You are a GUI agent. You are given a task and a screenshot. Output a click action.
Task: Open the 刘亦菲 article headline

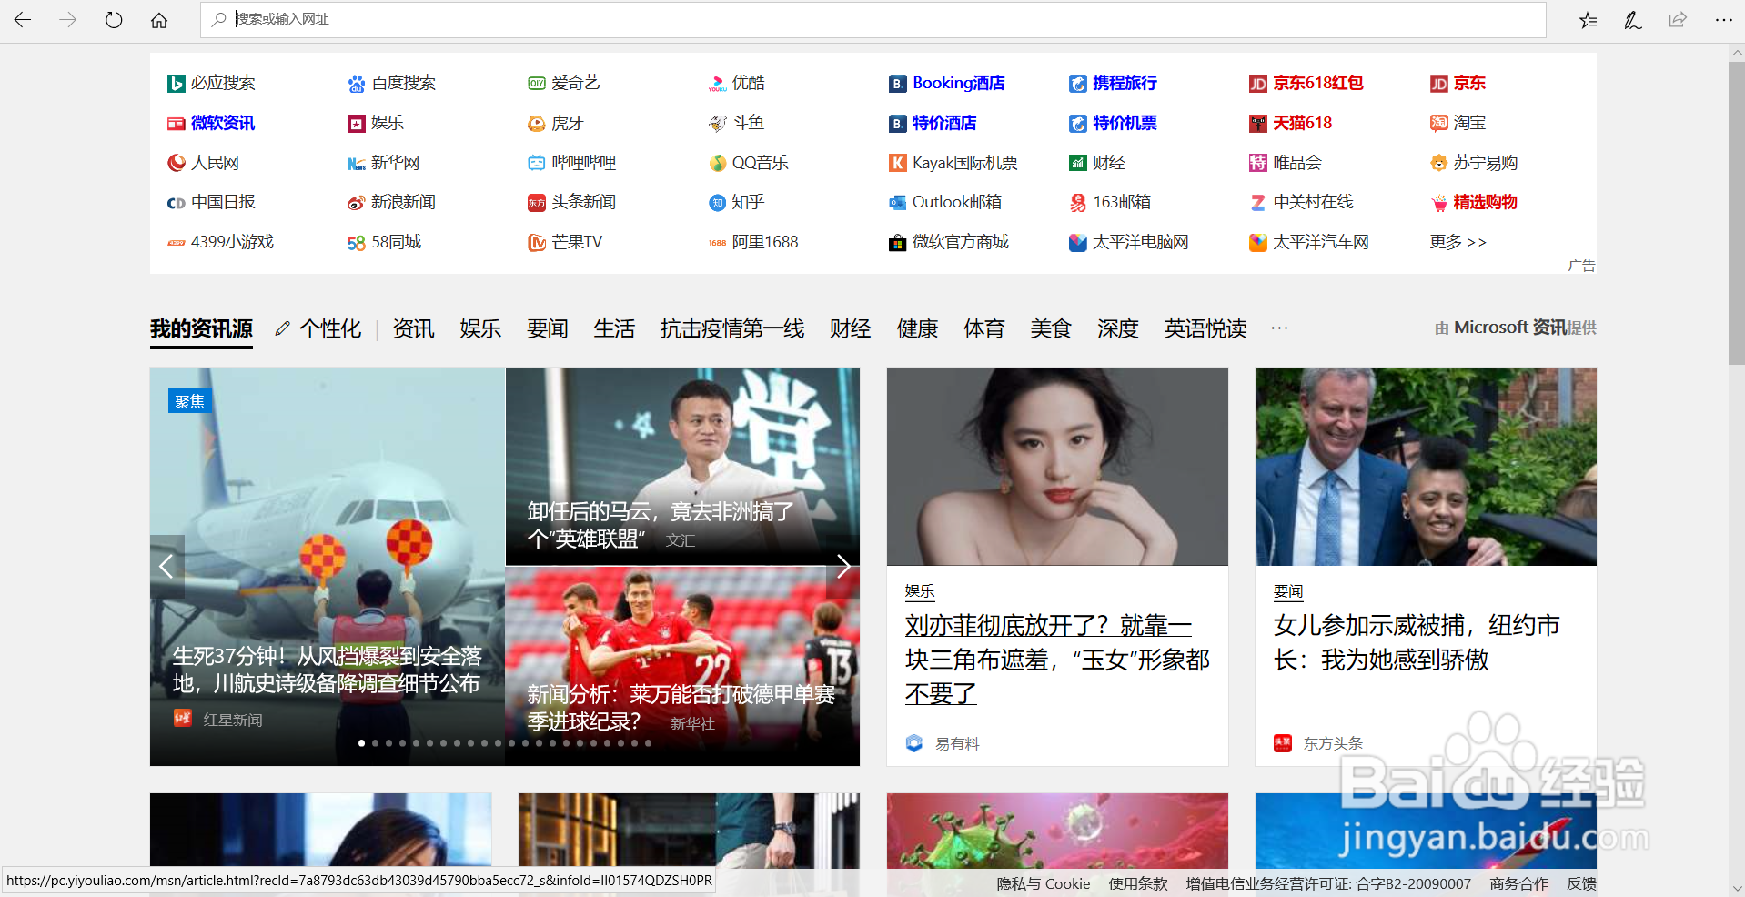tap(1057, 660)
